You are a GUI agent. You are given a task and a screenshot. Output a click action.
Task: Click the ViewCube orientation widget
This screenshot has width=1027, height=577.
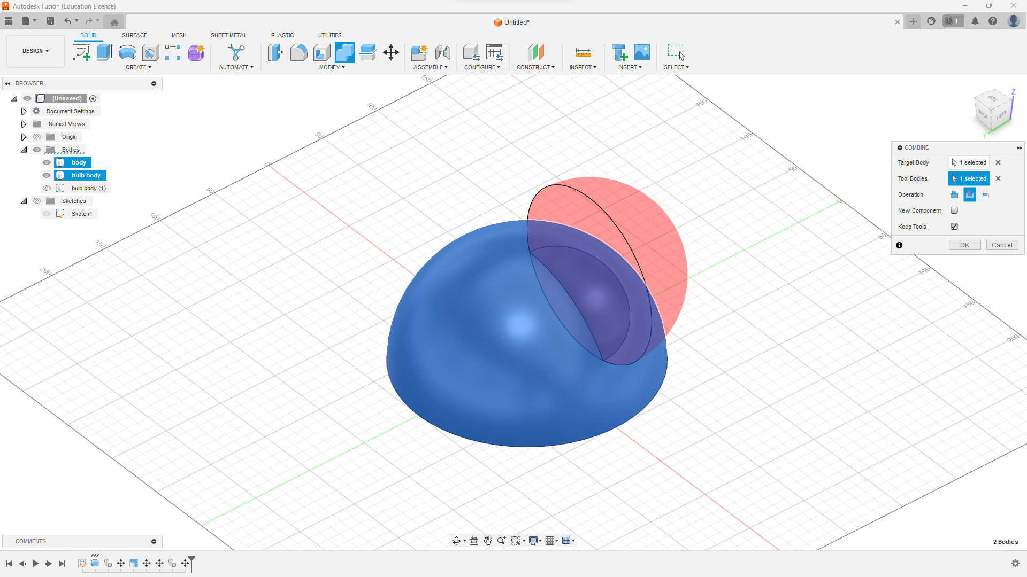point(994,111)
